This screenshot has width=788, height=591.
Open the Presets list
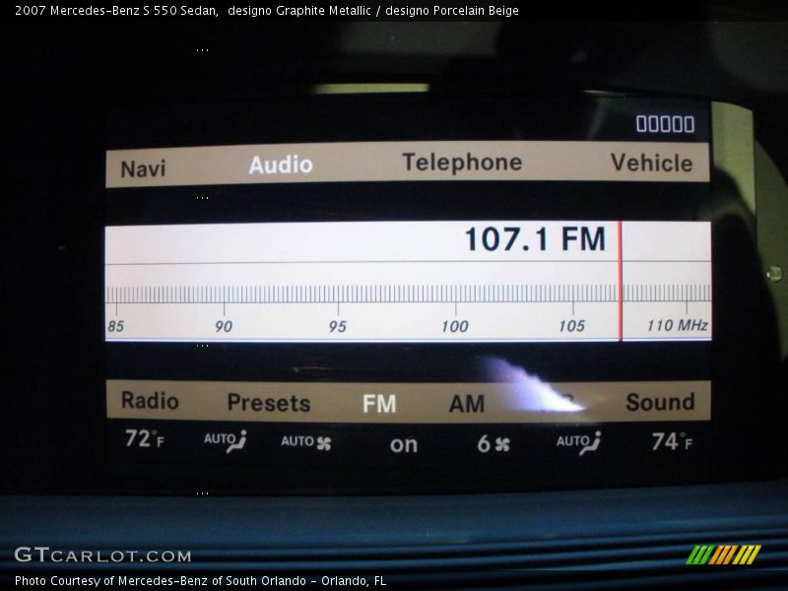269,403
